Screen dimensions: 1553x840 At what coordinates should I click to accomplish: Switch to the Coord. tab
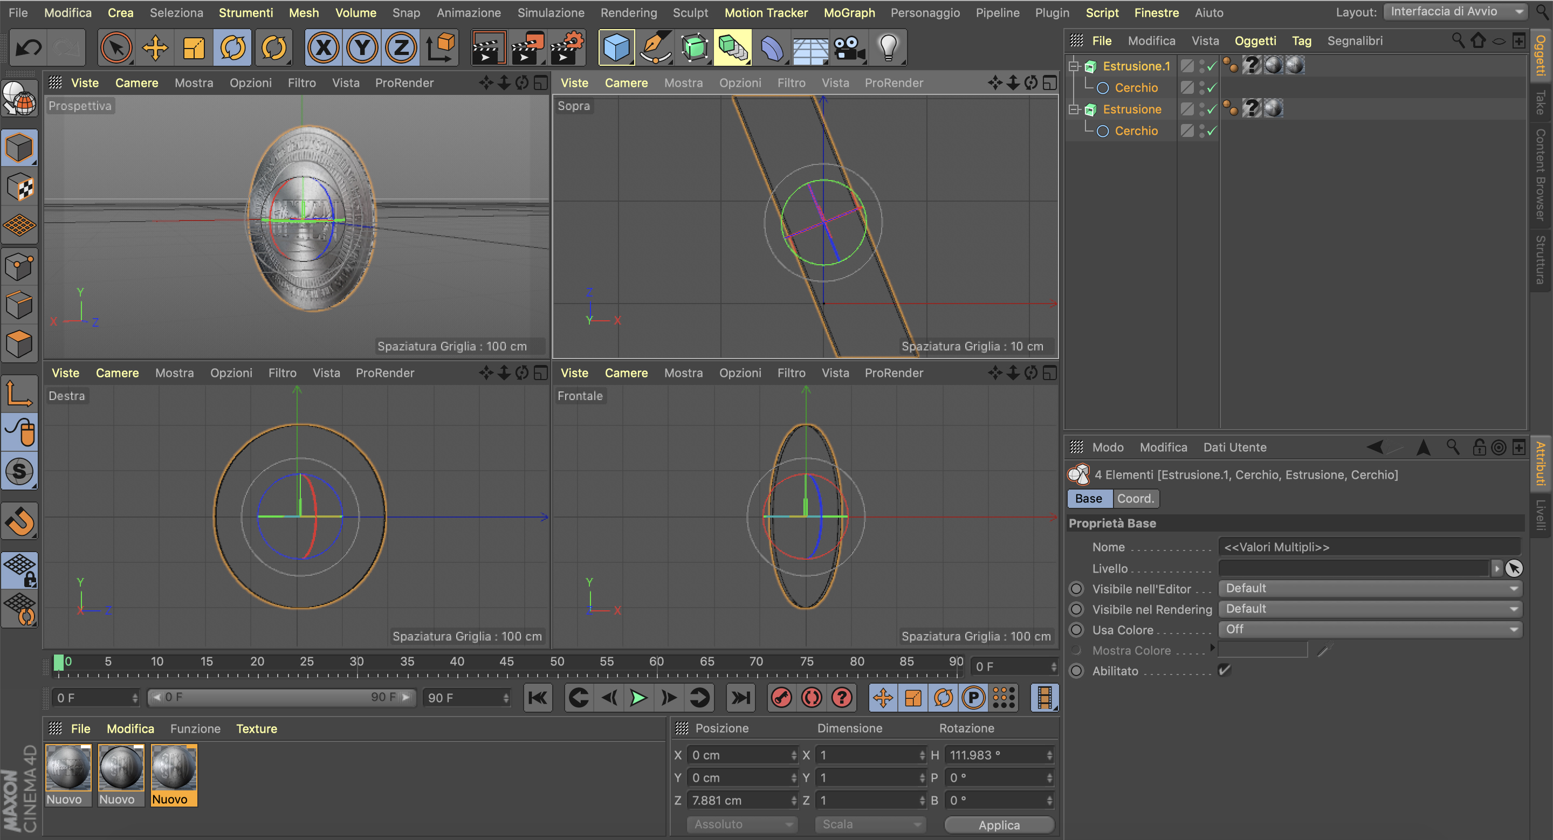coord(1135,498)
